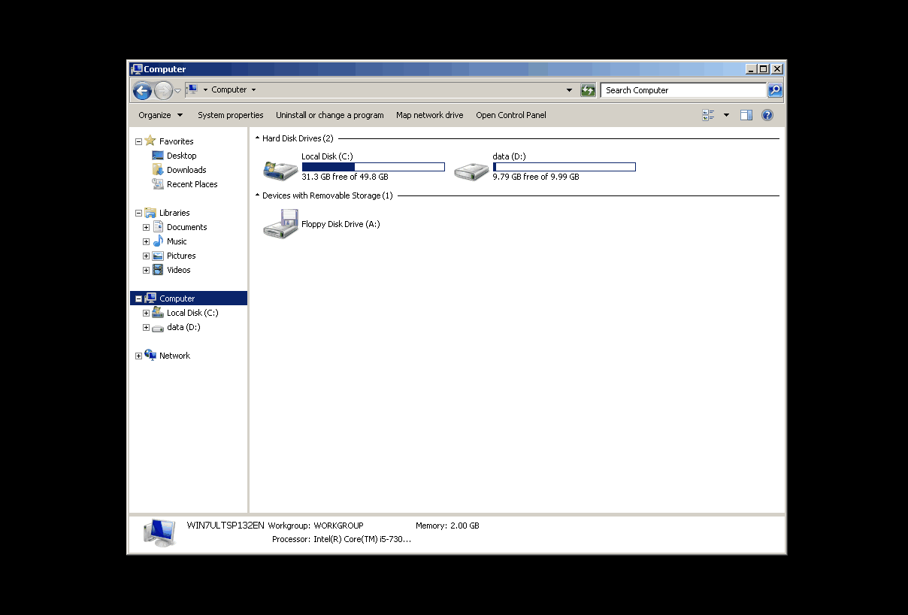Click Memory: 2.00 GB text

tap(447, 526)
